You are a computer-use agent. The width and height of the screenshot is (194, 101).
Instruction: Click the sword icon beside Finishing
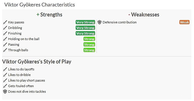[x=5, y=33]
